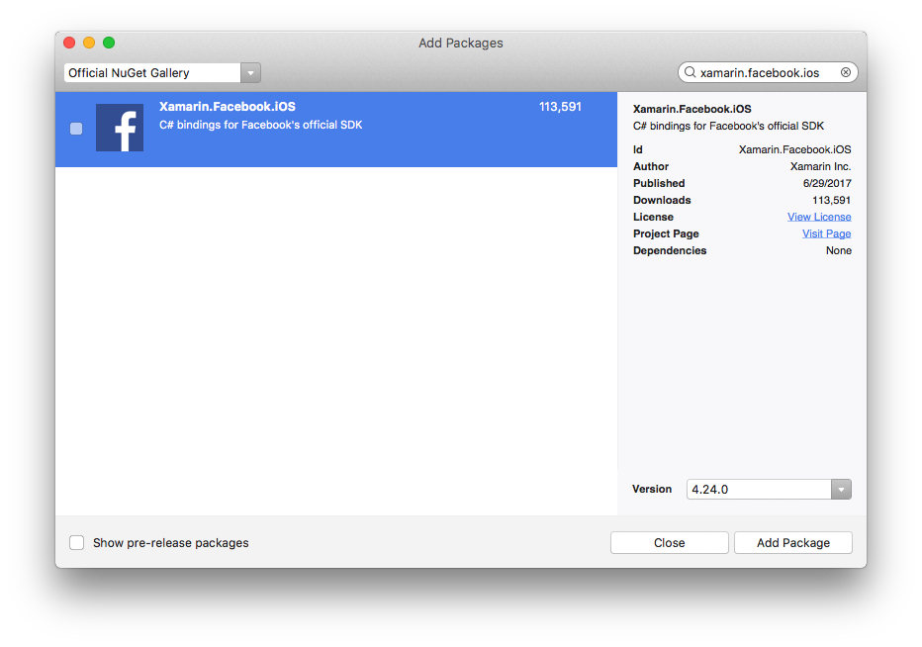Screen dimensions: 922x647
Task: Click the Facebook logo package icon
Action: [x=120, y=128]
